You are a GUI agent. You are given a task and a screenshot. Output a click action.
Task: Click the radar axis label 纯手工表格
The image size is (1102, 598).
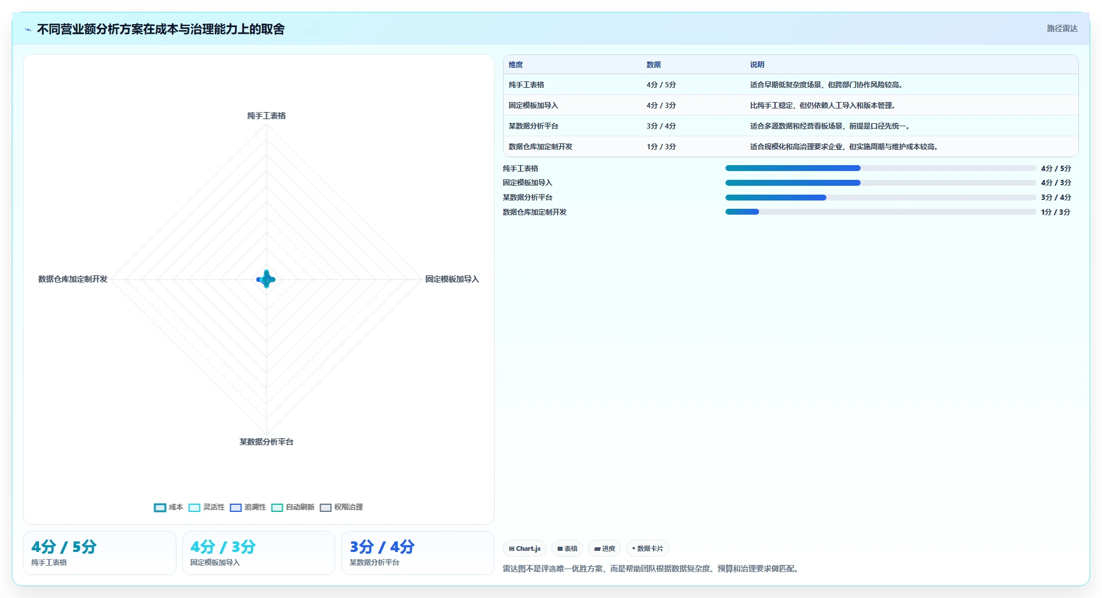266,116
